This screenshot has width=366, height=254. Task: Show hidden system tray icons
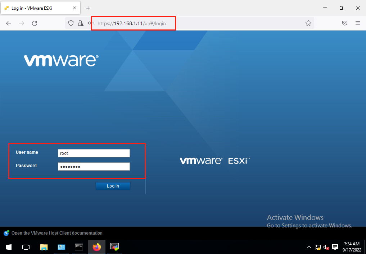click(309, 247)
